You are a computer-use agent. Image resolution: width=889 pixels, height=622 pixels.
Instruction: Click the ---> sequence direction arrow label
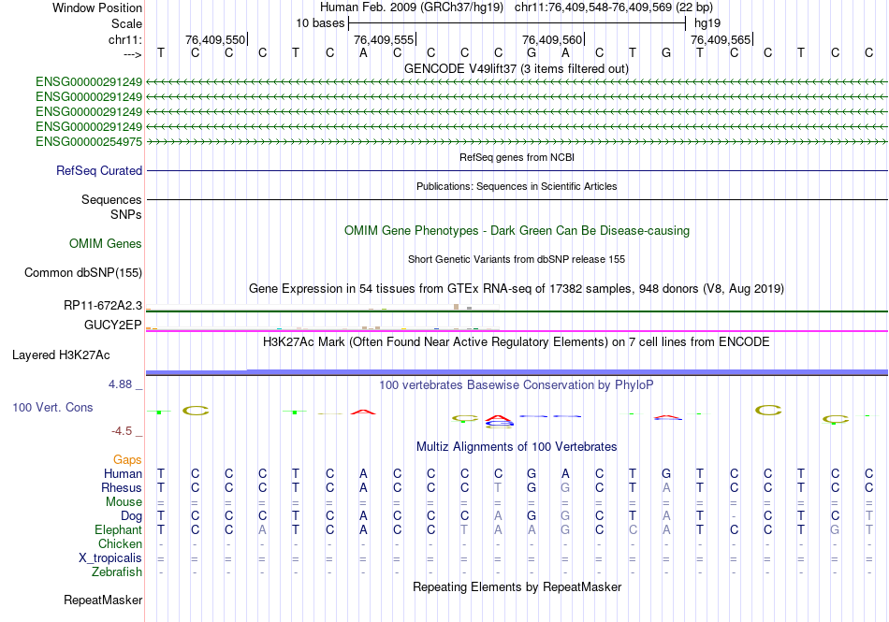[133, 54]
